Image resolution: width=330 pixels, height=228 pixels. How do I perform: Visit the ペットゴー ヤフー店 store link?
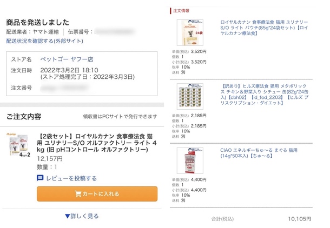click(x=68, y=59)
